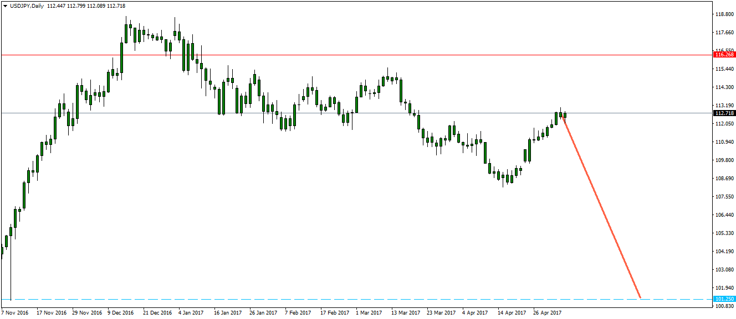Select the dashed horizontal line at 101.250
Screen dimensions: 736x319
click(x=333, y=299)
